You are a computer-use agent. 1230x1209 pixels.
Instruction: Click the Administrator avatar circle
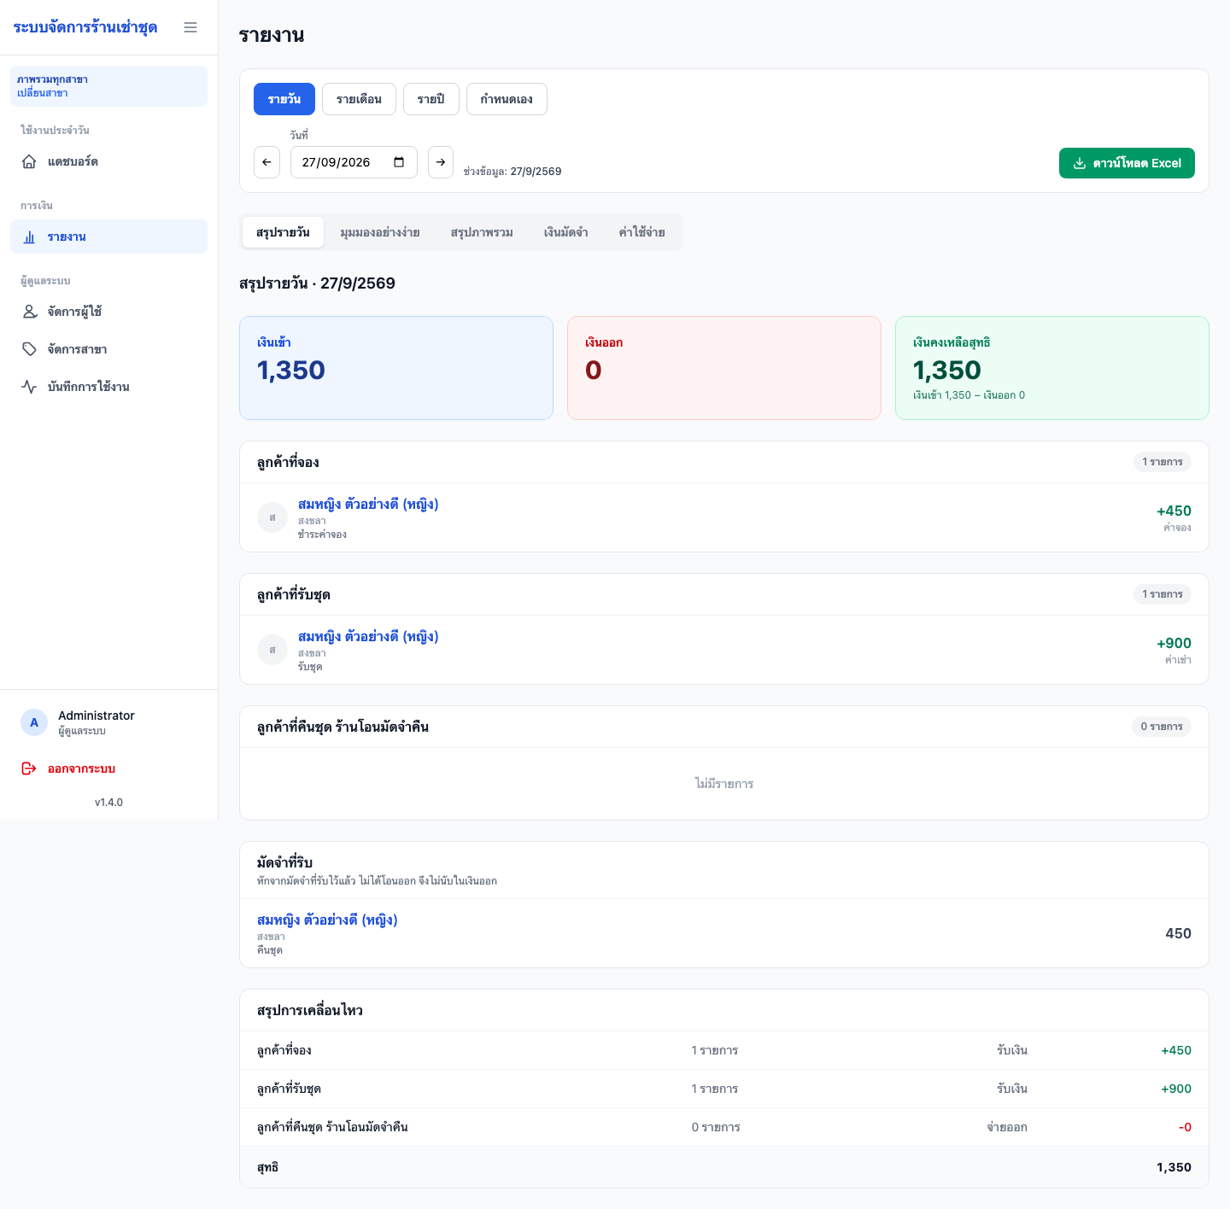click(34, 722)
